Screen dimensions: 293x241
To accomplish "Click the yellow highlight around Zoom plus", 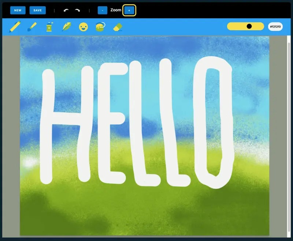I will coord(129,10).
